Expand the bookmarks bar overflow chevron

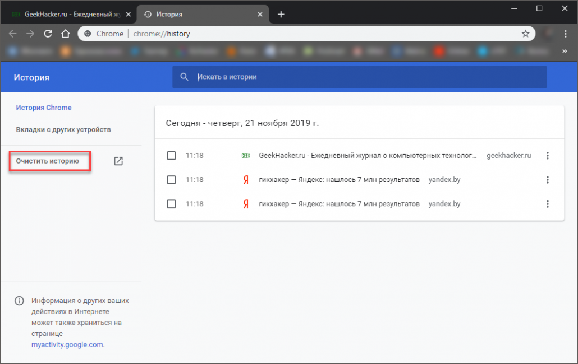tap(564, 52)
